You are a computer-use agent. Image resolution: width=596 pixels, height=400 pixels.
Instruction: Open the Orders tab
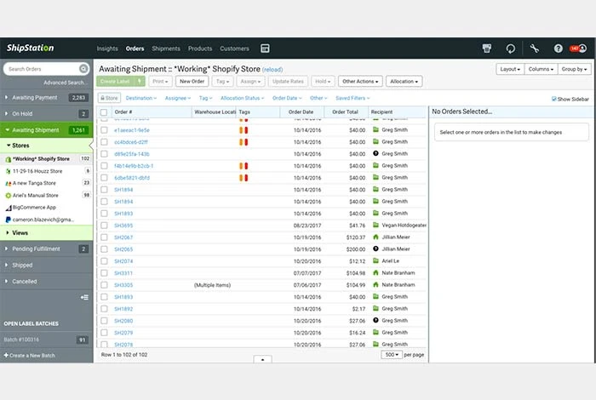click(x=135, y=49)
